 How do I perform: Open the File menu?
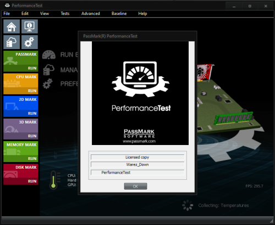(7, 14)
